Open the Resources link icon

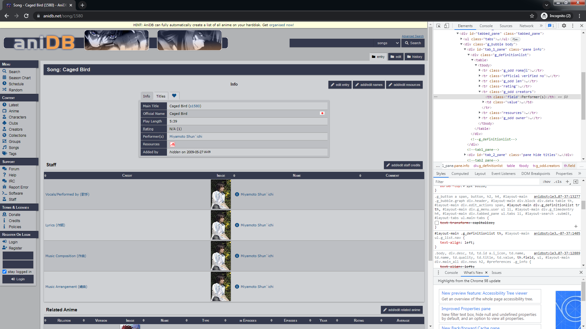pos(172,144)
